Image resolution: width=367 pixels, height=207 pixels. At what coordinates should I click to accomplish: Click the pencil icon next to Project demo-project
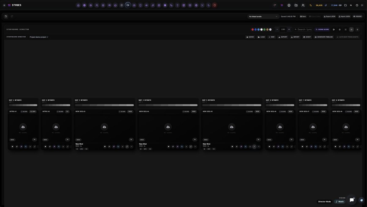pyautogui.click(x=47, y=37)
